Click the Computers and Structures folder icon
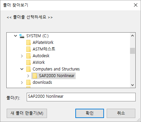 [x=28, y=69]
